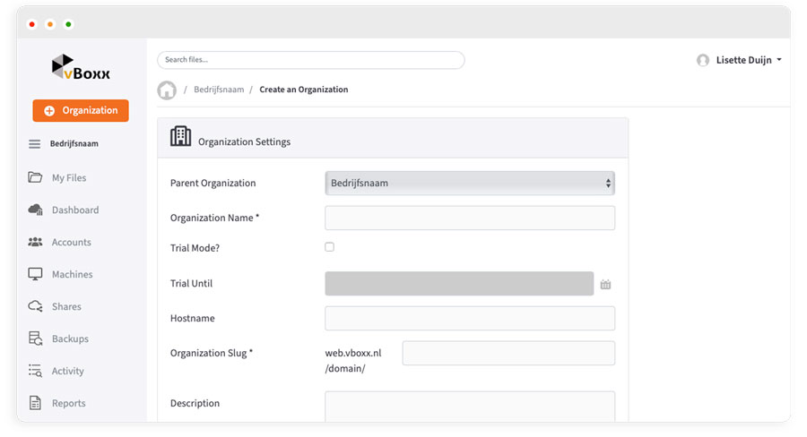Open the Shares section
Viewport: 807px width, 437px height.
tap(66, 307)
